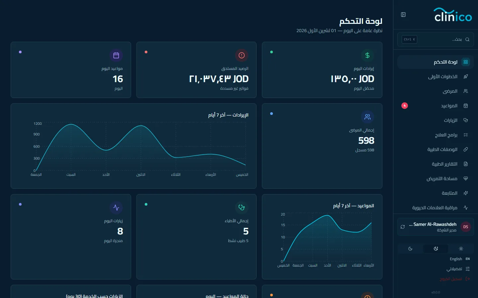The width and height of the screenshot is (478, 298).
Task: Click the clinico logo
Action: 453,15
